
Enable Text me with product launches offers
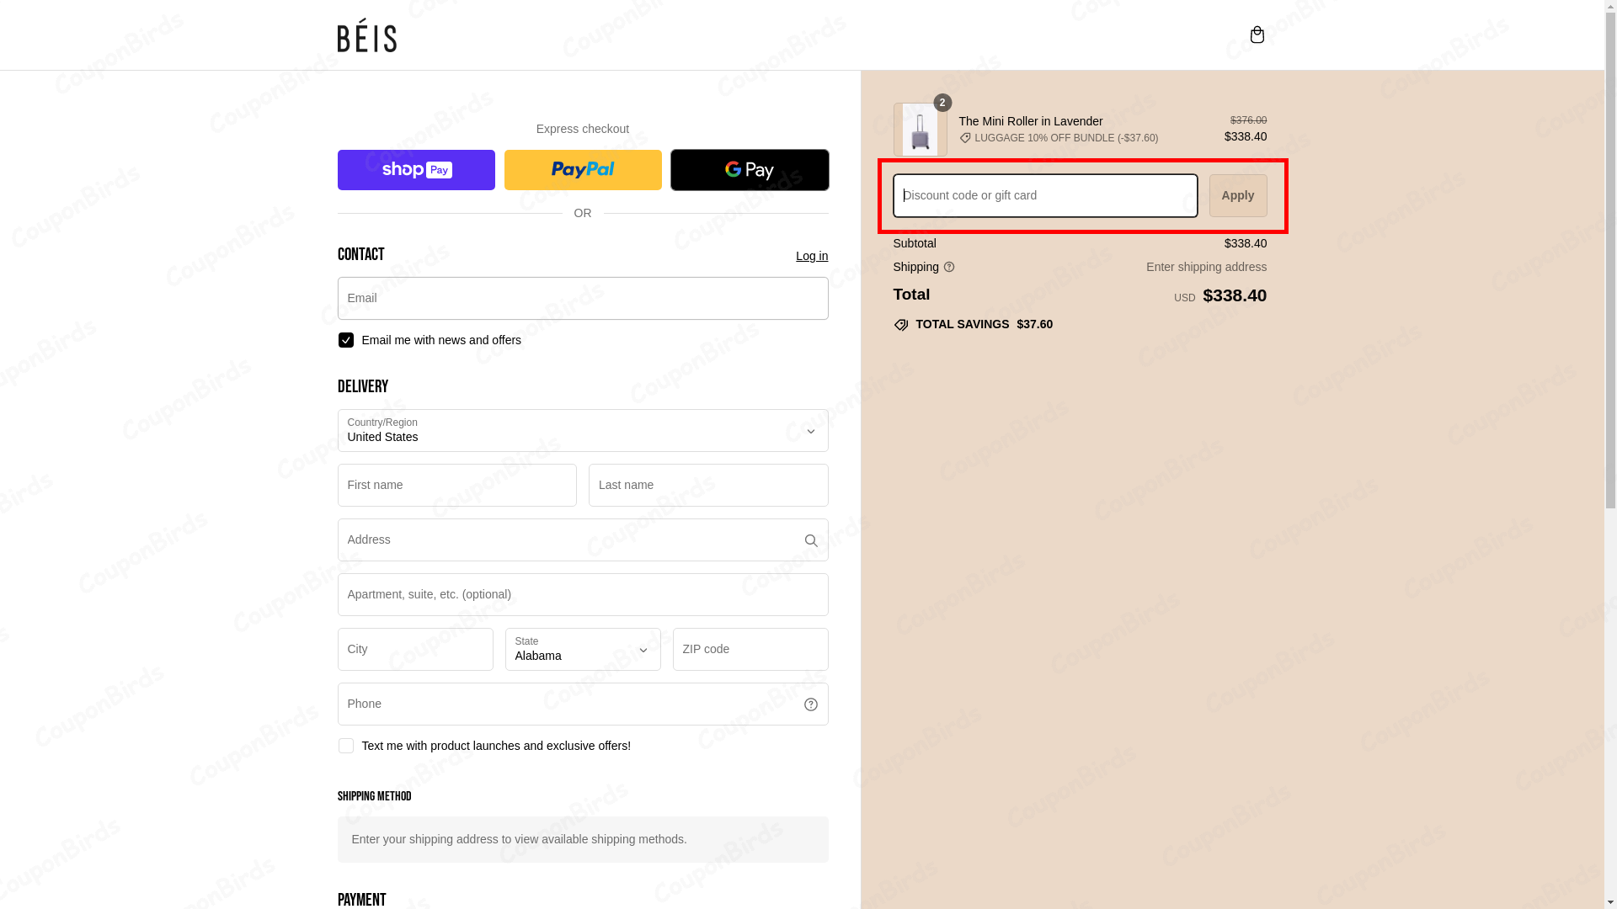(345, 746)
